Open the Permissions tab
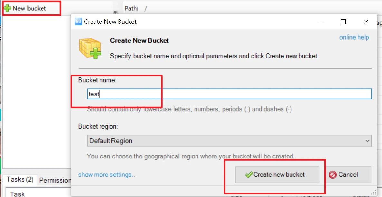The width and height of the screenshot is (382, 197). click(54, 180)
